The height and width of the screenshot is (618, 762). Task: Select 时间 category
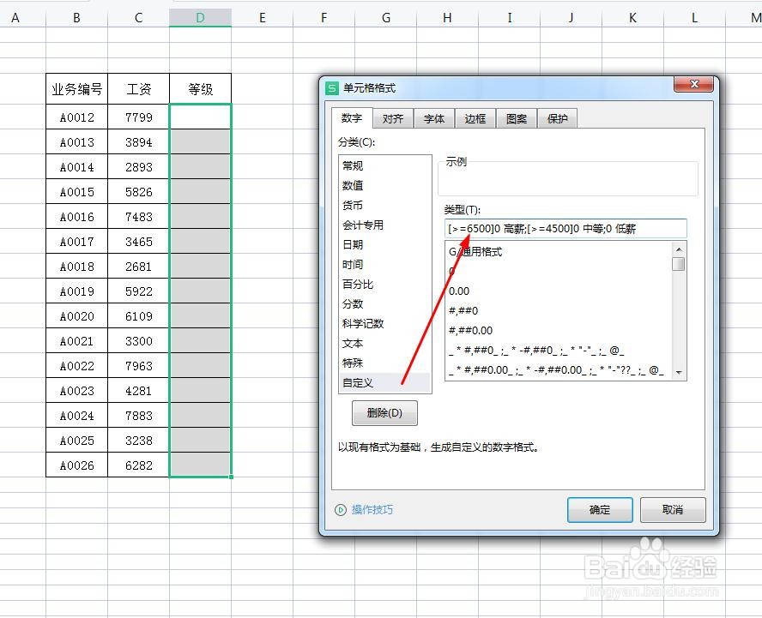pos(384,264)
